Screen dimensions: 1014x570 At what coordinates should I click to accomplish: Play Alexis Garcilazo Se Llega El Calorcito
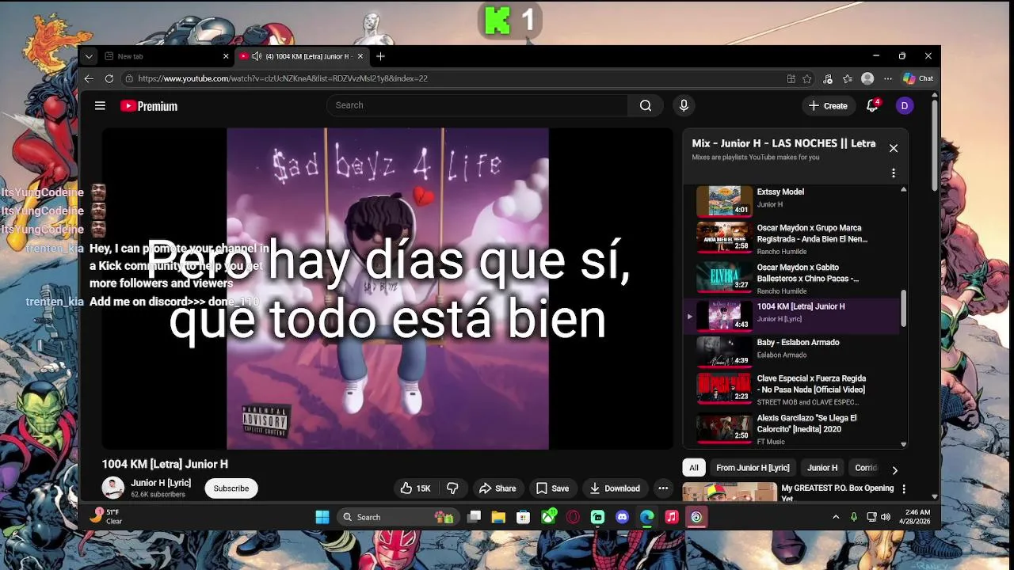pos(792,429)
